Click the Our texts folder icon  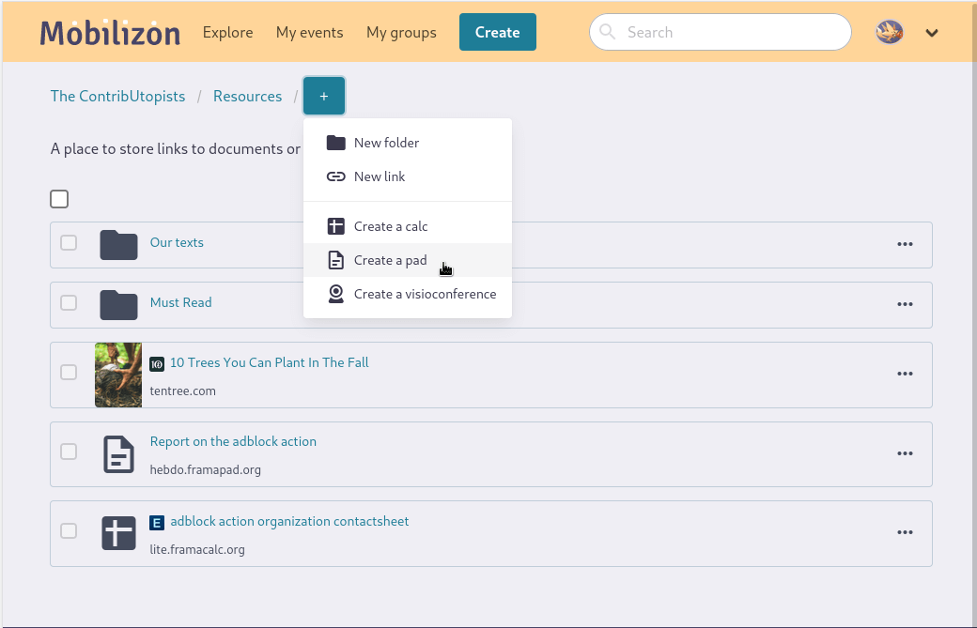tap(118, 245)
